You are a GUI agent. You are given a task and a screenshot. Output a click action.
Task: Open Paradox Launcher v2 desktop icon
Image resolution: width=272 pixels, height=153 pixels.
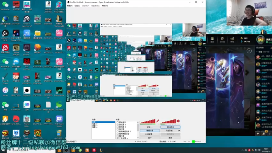click(27, 21)
